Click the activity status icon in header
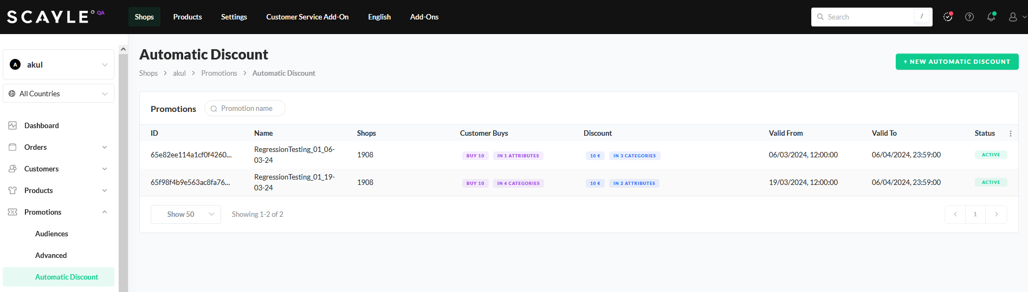This screenshot has width=1028, height=292. [948, 17]
